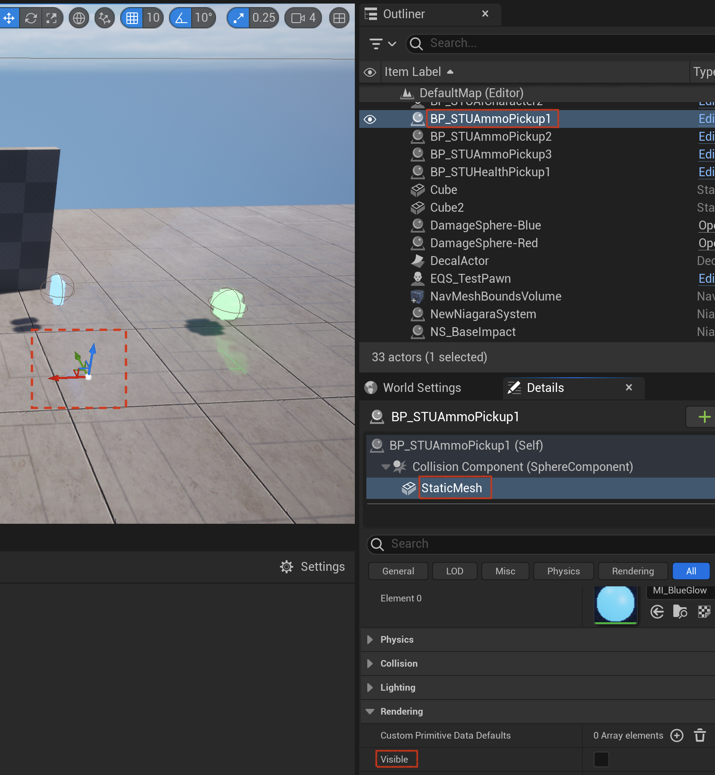
Task: Click the viewport layout grid icon
Action: coord(339,18)
